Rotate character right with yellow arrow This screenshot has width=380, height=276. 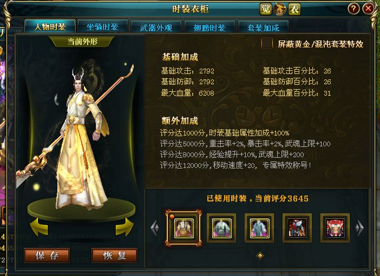[125, 227]
